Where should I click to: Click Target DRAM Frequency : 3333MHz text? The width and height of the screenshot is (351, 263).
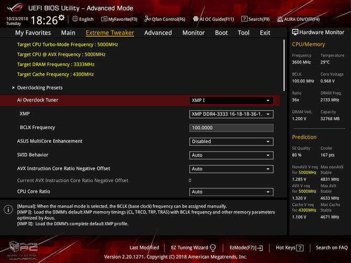[x=56, y=64]
